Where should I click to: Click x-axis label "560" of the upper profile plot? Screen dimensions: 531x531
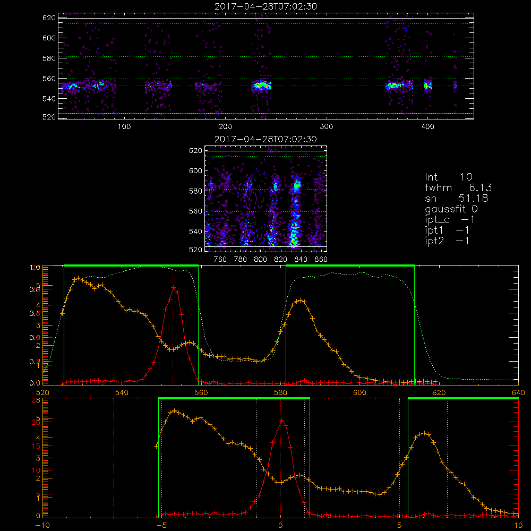click(201, 392)
